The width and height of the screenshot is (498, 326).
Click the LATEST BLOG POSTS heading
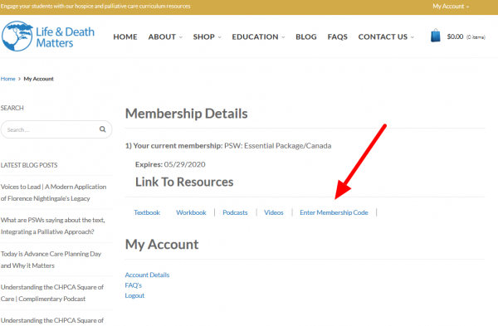click(x=29, y=165)
